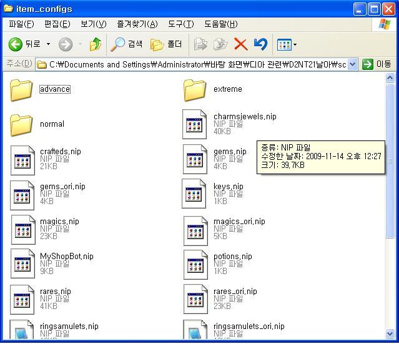The image size is (399, 344).
Task: Click the "MyShopBot.nip" file name text
Action: tap(67, 256)
